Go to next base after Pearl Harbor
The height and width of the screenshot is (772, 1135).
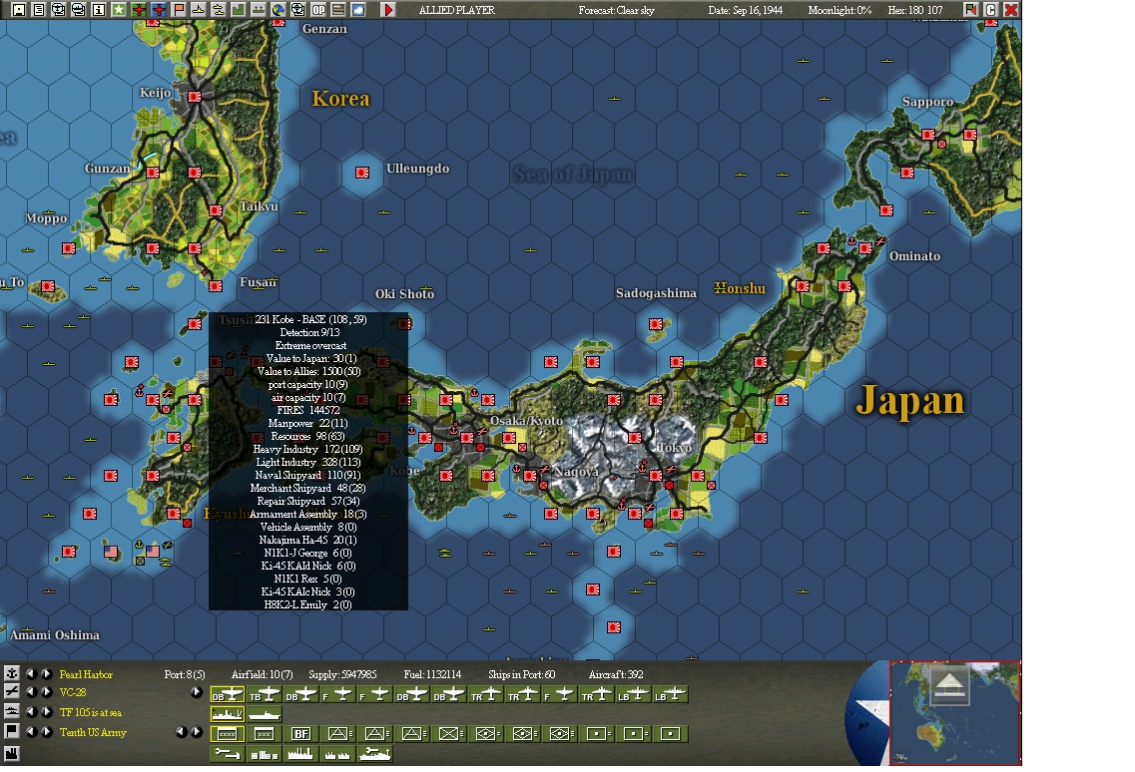coord(46,673)
